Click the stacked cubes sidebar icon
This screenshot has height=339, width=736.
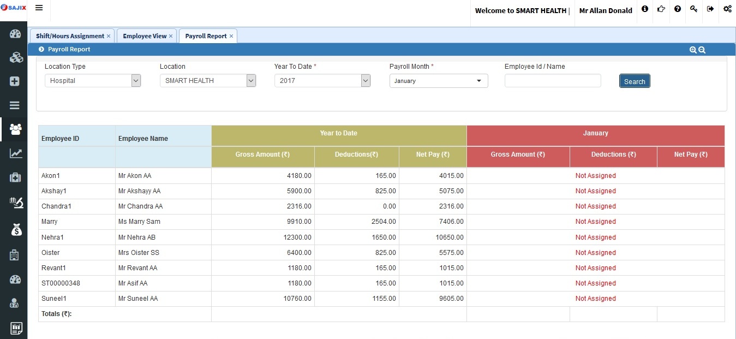coord(15,57)
